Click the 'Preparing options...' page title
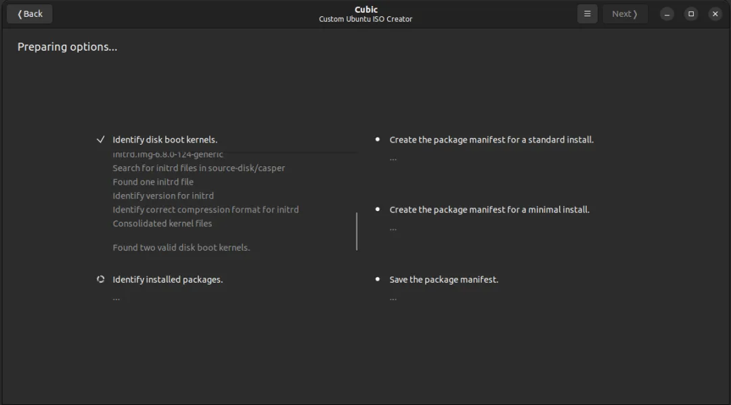 (67, 47)
